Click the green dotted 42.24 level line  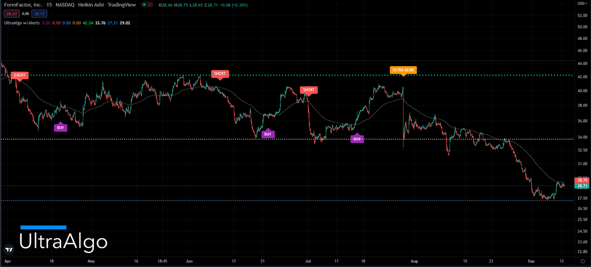pos(287,75)
